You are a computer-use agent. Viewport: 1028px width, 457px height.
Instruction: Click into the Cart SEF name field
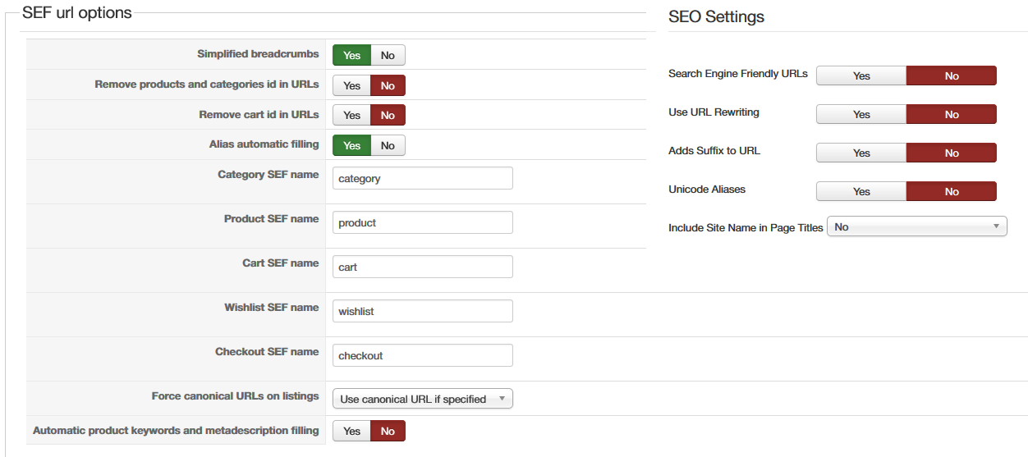pyautogui.click(x=422, y=267)
